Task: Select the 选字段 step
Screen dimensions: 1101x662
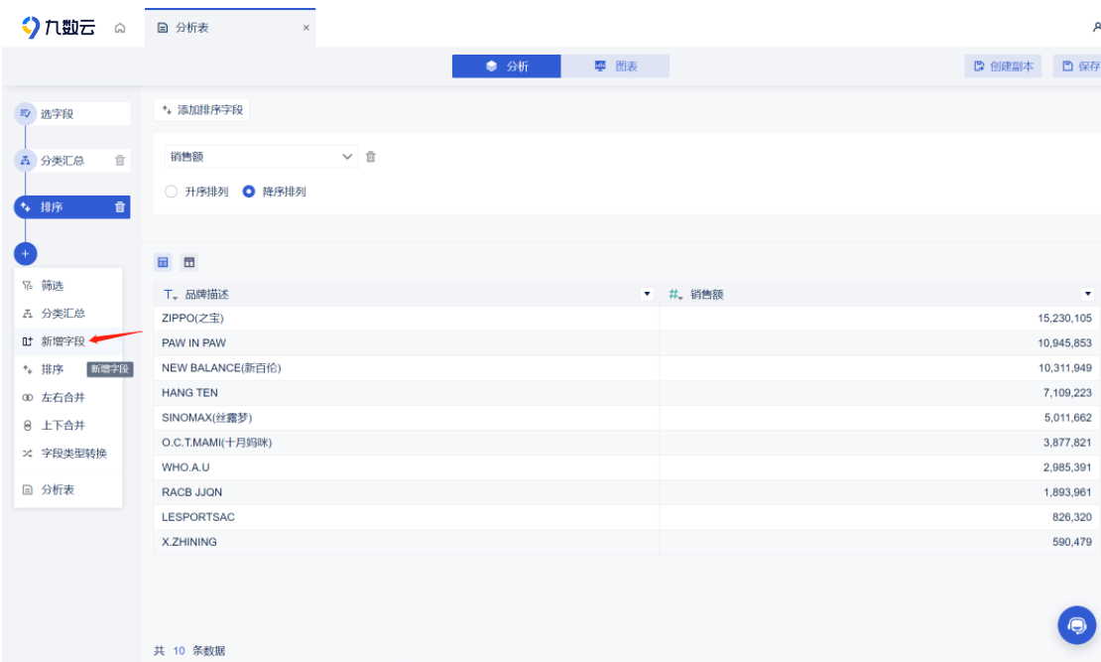Action: pos(72,114)
